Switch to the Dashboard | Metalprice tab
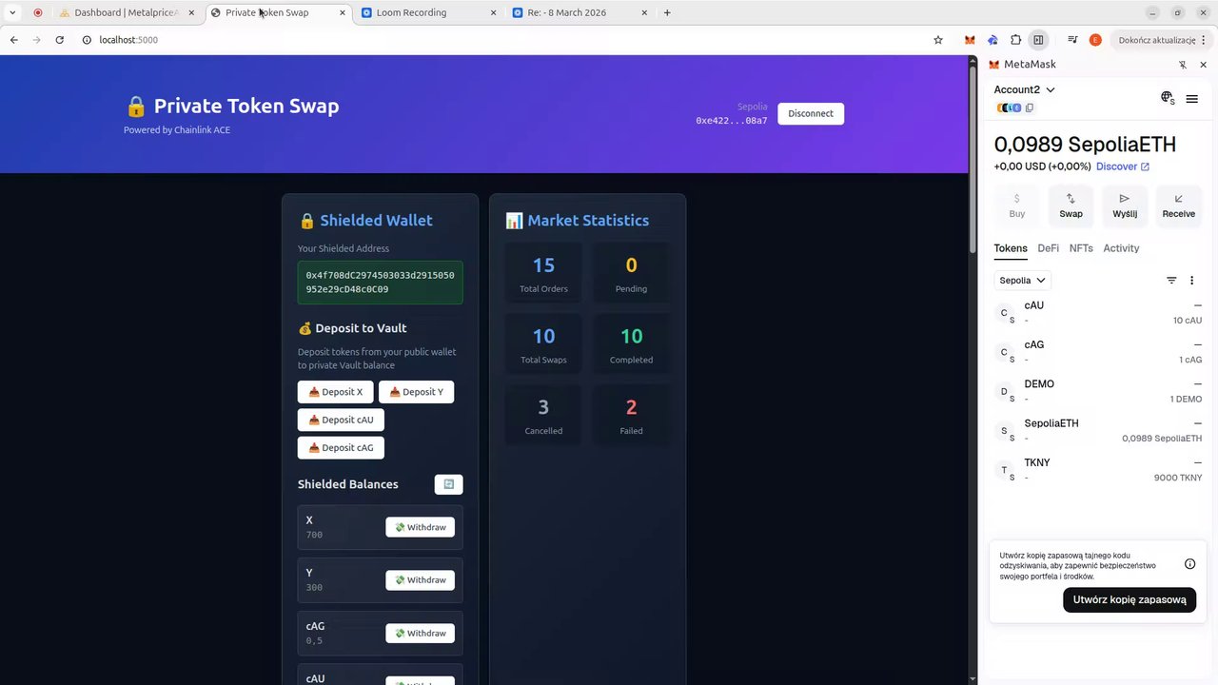 click(127, 12)
